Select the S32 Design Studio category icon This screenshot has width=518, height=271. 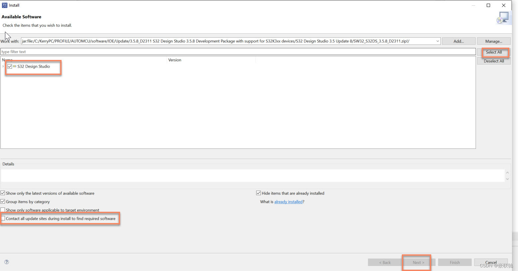15,67
